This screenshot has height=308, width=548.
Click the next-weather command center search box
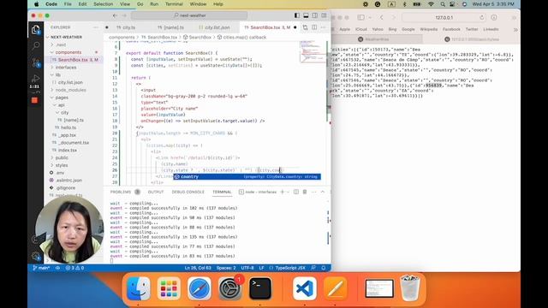189,15
